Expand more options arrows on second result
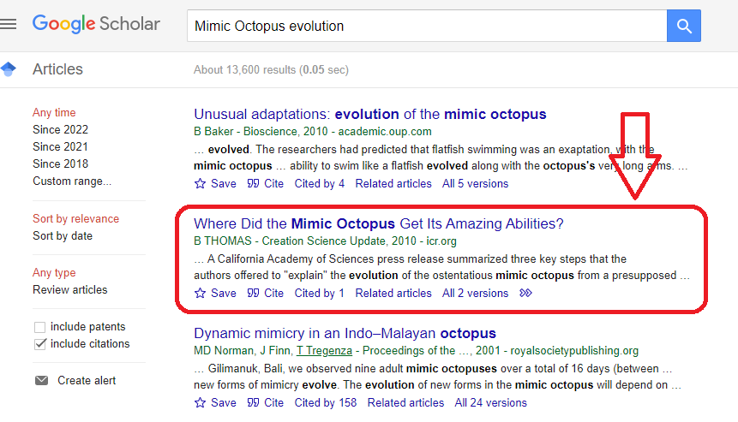Image resolution: width=738 pixels, height=422 pixels. coord(526,293)
